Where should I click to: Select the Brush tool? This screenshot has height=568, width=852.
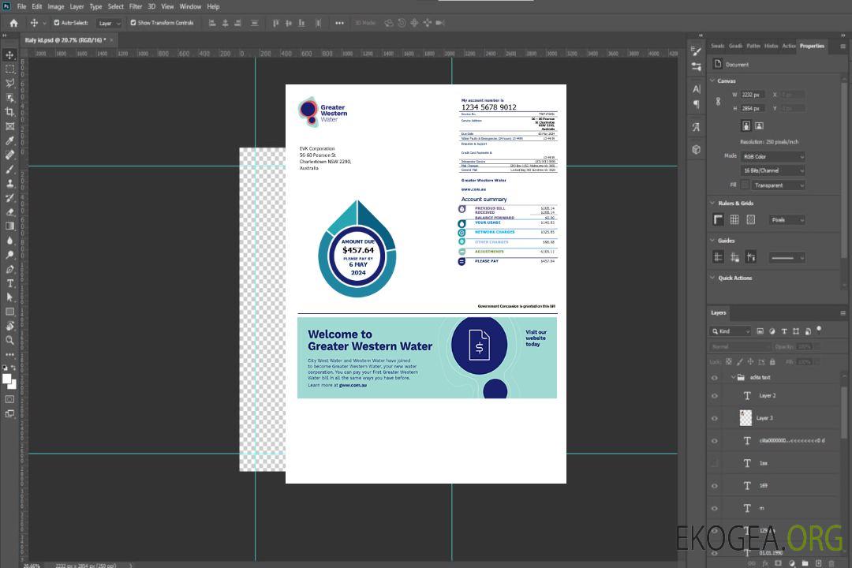[x=9, y=169]
